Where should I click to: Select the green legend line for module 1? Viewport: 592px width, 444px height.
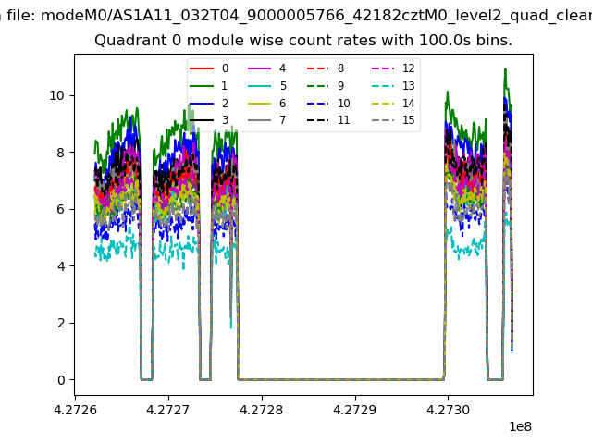(201, 86)
